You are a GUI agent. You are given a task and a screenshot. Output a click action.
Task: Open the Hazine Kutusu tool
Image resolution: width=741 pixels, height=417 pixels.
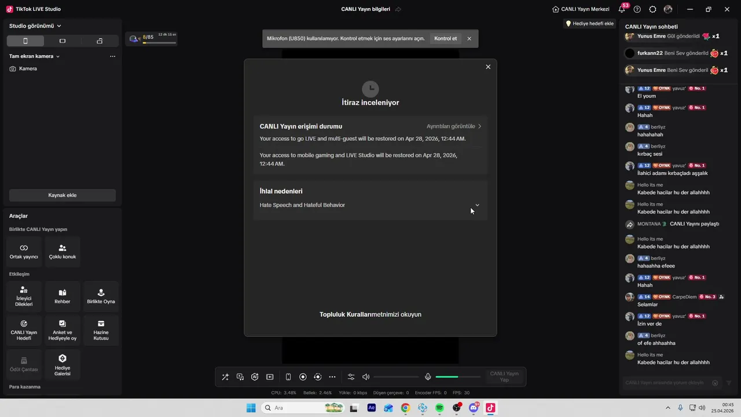tap(101, 330)
